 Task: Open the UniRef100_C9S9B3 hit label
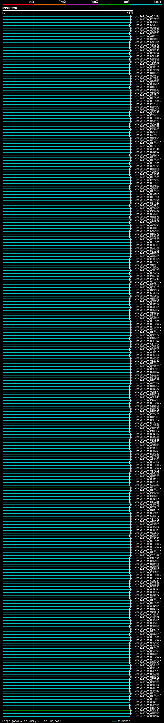(x=147, y=485)
